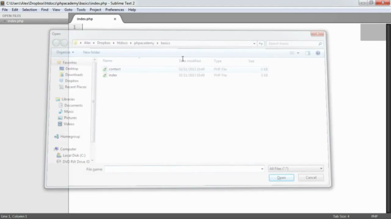The image size is (391, 219).
Task: Expand the address bar history dropdown
Action: coord(254,43)
